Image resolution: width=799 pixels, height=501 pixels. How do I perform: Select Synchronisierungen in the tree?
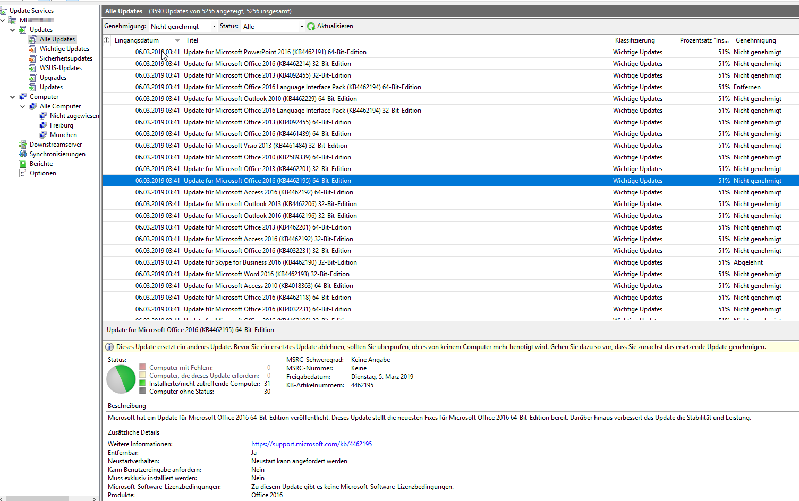tap(57, 154)
